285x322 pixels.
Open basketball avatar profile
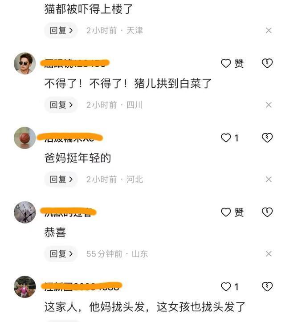tap(25, 138)
